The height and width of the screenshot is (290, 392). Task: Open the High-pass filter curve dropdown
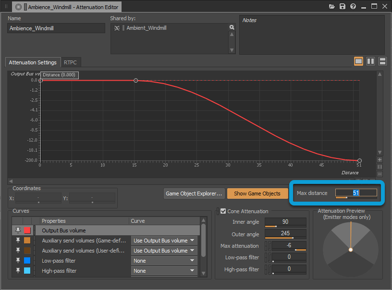(164, 271)
